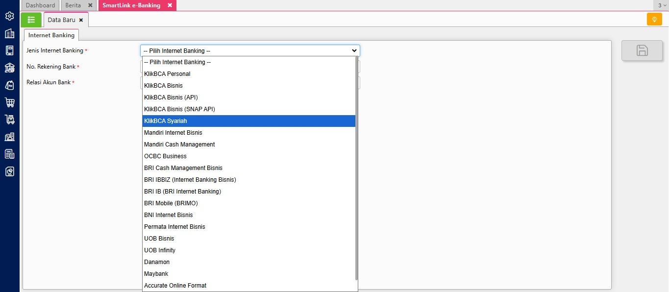Select the Data Baru tab
This screenshot has height=292, width=669.
pos(61,20)
